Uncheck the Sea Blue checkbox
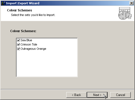The width and height of the screenshot is (135, 100). (18, 40)
